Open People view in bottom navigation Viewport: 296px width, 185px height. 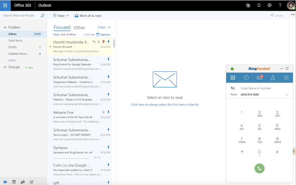(23, 182)
